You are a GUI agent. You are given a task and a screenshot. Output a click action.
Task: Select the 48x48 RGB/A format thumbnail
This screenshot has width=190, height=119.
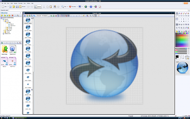(x=28, y=64)
